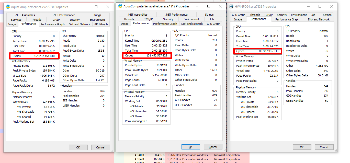Select Threads tab in AquaComputerService window
The height and width of the screenshot is (163, 350).
pyautogui.click(x=36, y=20)
